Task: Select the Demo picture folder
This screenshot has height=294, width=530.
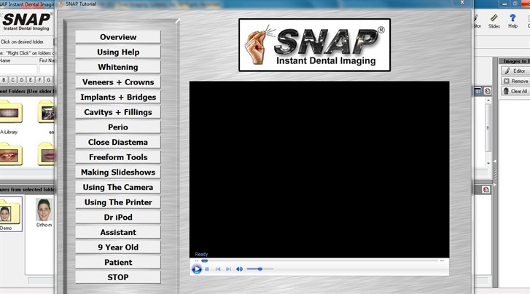Action: click(x=10, y=214)
